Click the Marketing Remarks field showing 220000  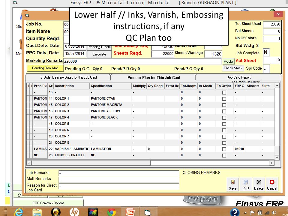click(x=142, y=61)
